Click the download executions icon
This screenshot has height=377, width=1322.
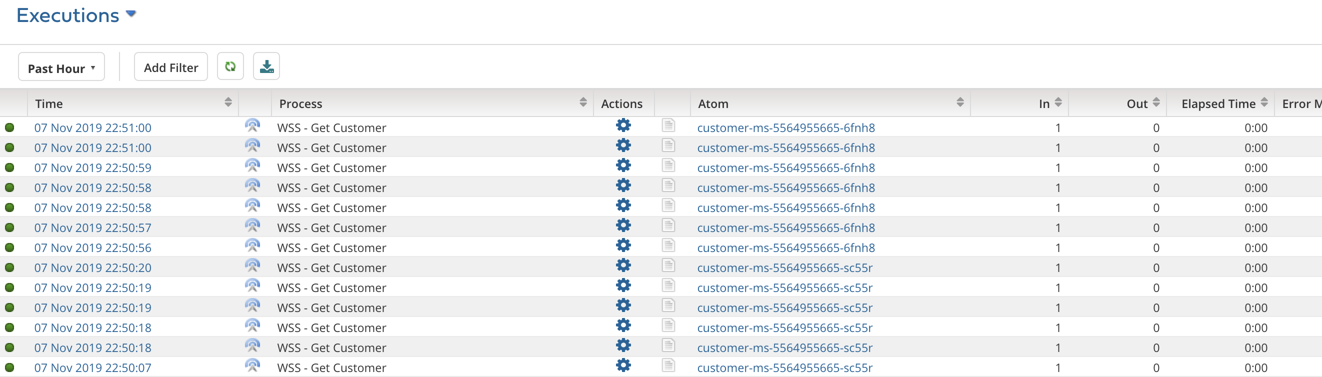(266, 66)
